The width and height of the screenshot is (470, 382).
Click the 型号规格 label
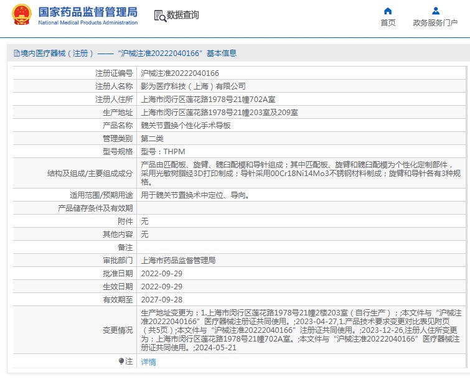point(118,152)
